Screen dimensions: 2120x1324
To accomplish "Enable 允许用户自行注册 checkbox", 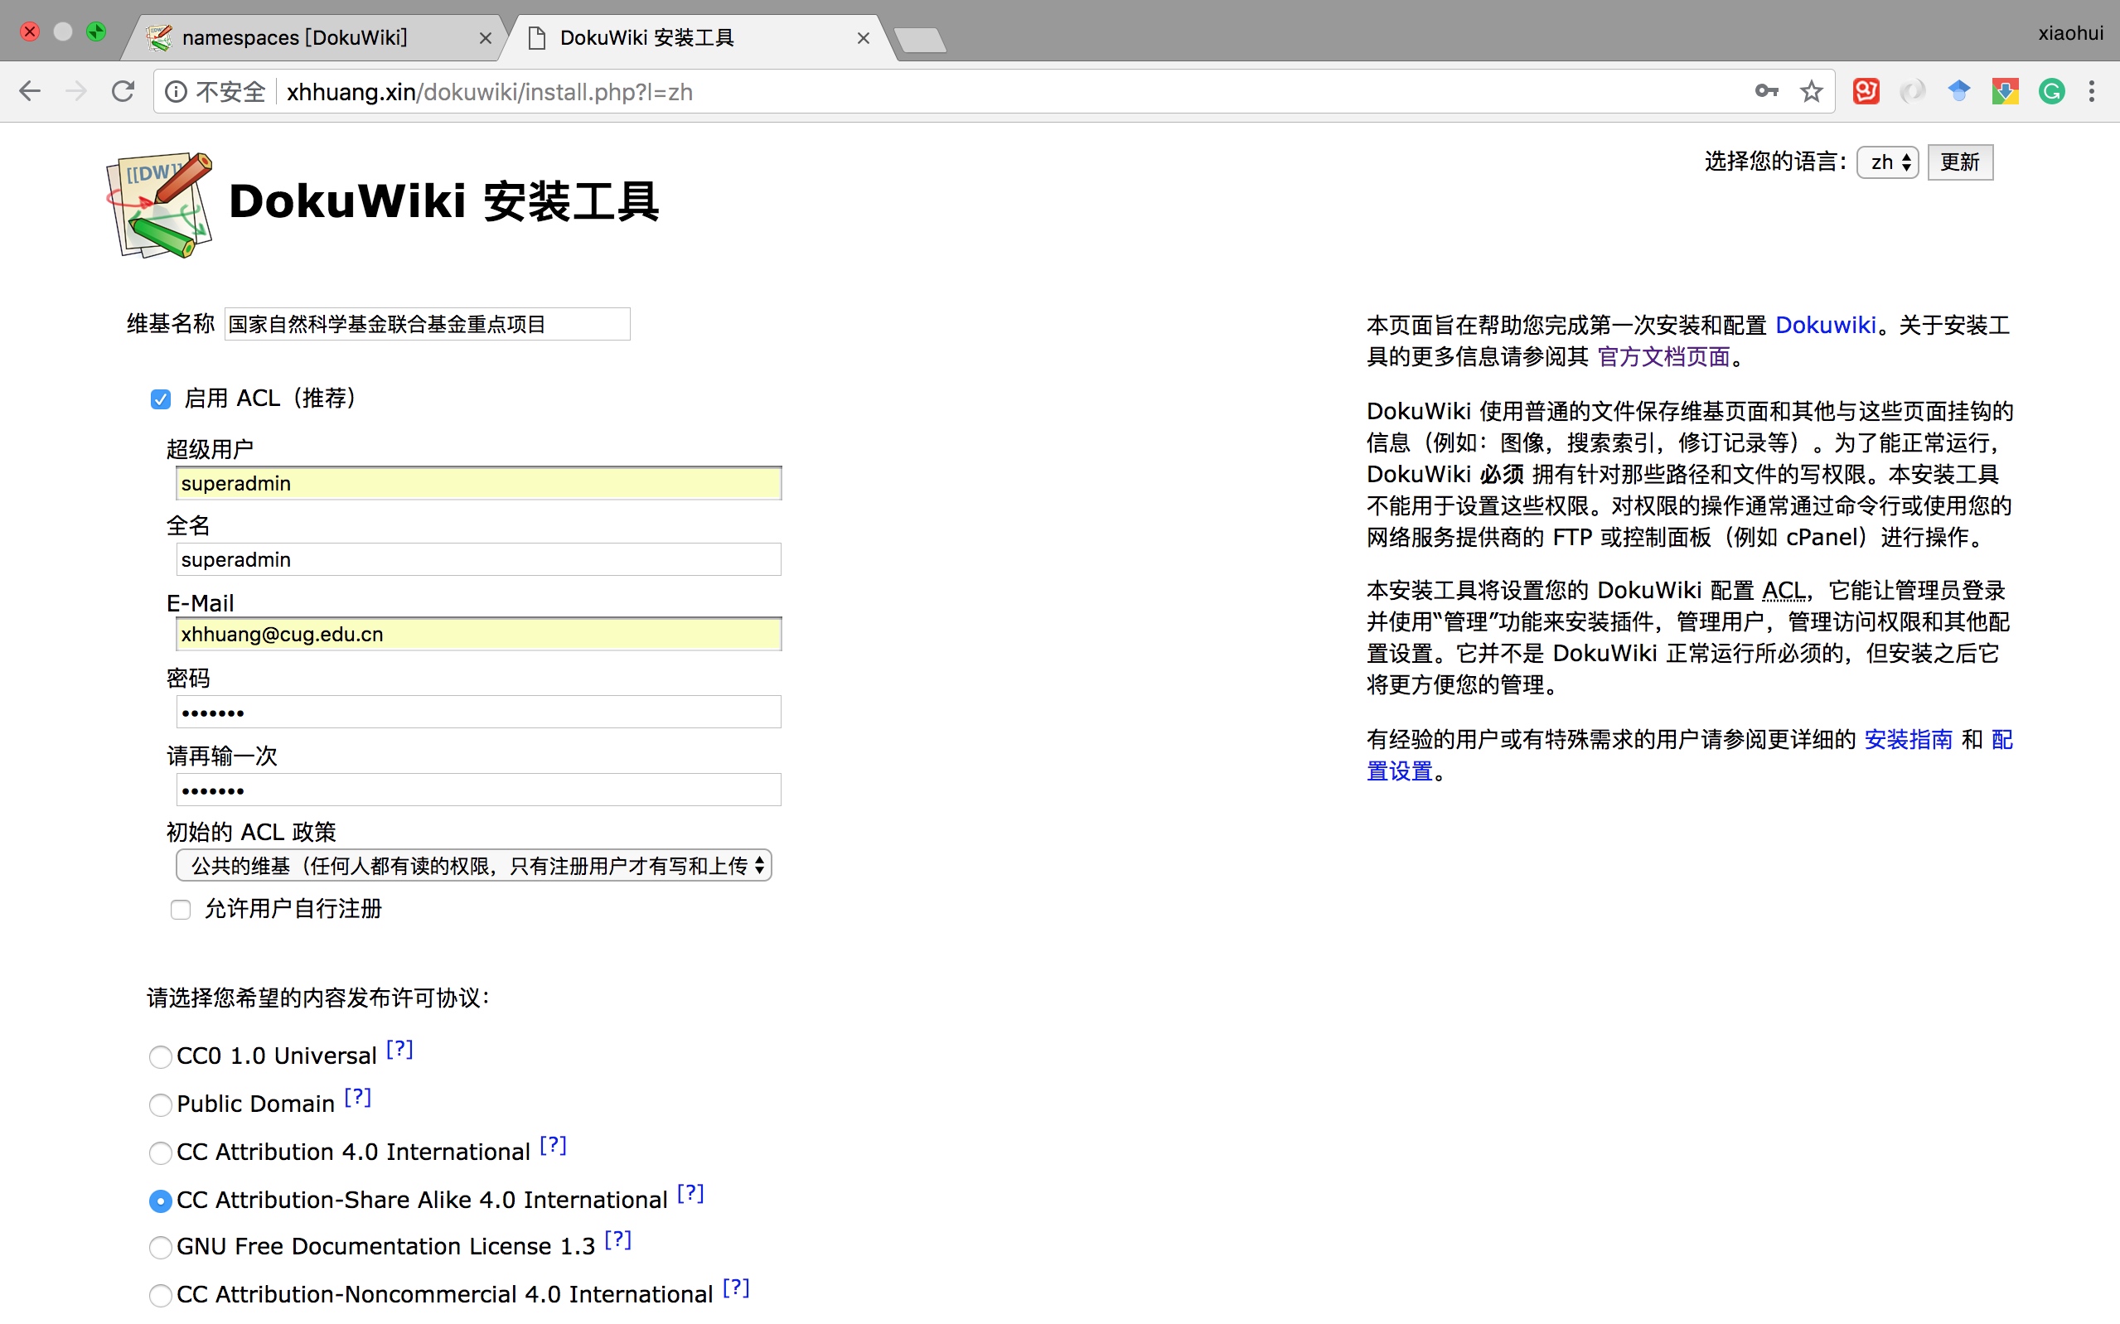I will pos(181,910).
